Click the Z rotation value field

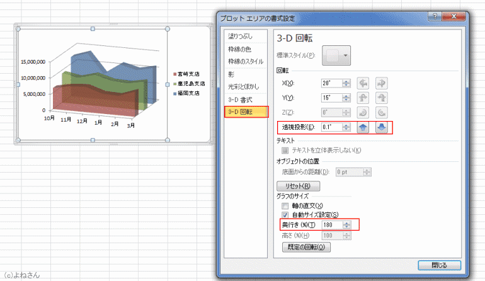pos(331,112)
